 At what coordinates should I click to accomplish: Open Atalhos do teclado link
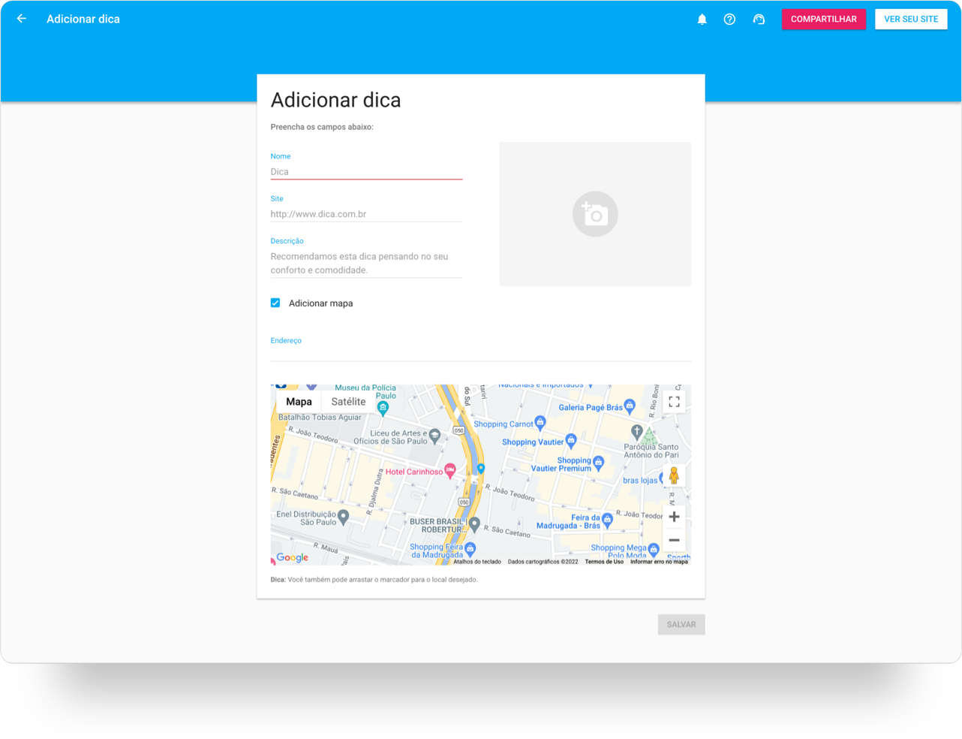(477, 562)
